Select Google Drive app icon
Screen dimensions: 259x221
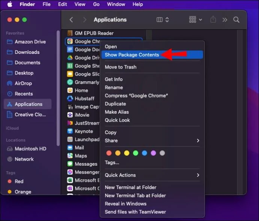pos(70,58)
